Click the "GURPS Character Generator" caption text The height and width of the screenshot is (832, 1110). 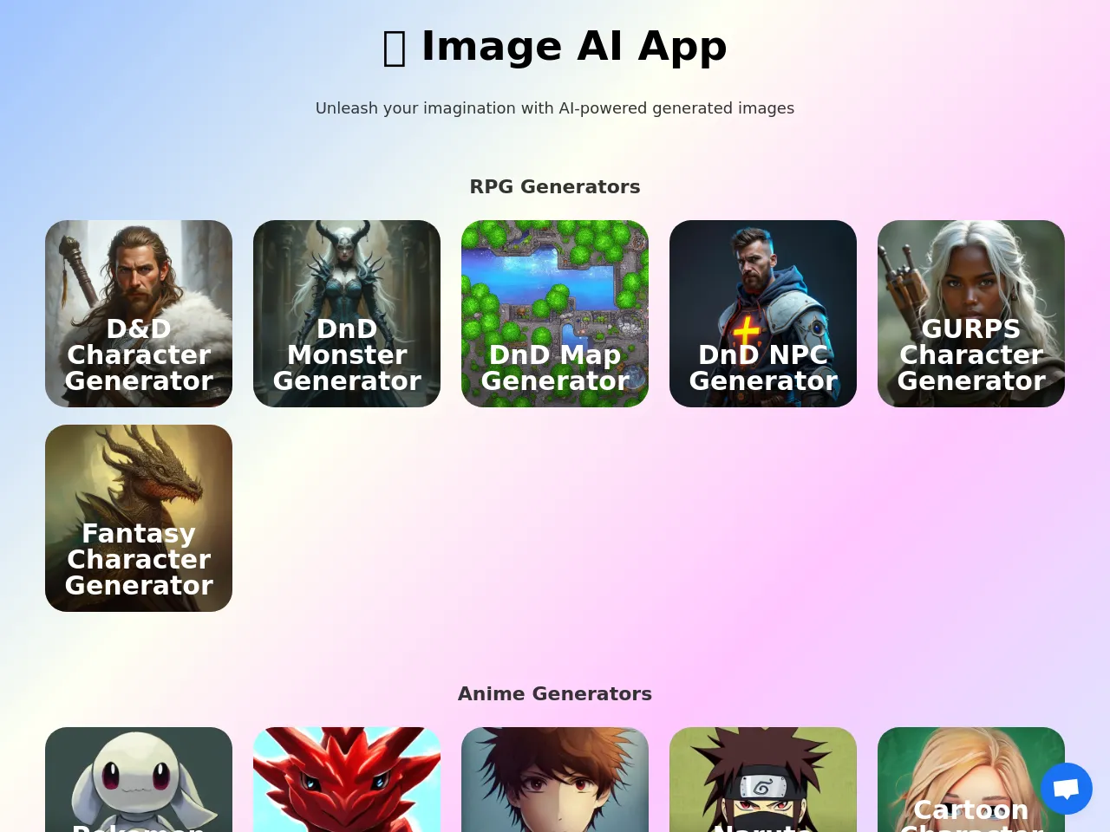[x=971, y=355]
